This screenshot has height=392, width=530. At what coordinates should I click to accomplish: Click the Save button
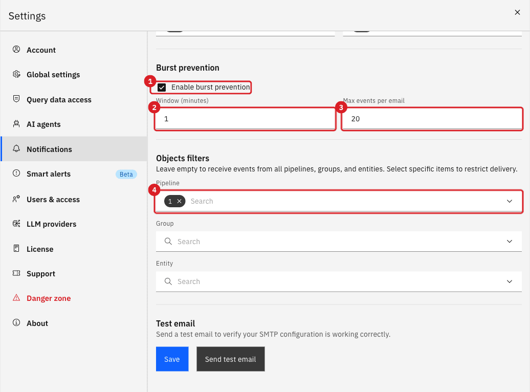tap(172, 359)
